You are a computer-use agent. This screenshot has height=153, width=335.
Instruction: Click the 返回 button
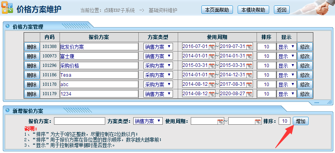point(281,10)
